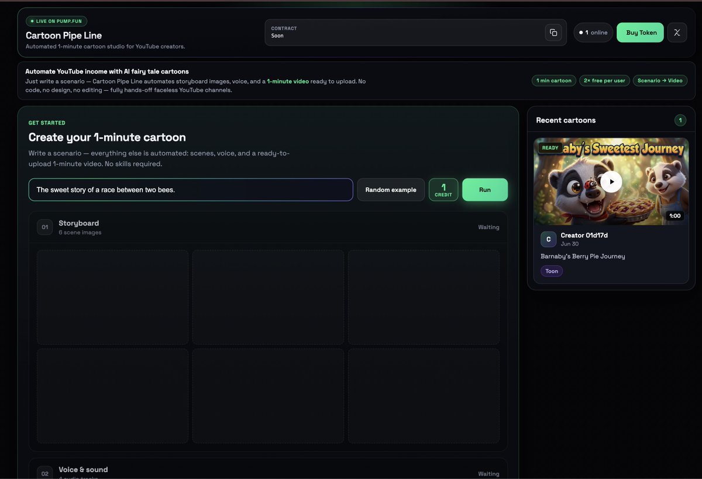Open the X (Twitter) link icon

point(677,33)
